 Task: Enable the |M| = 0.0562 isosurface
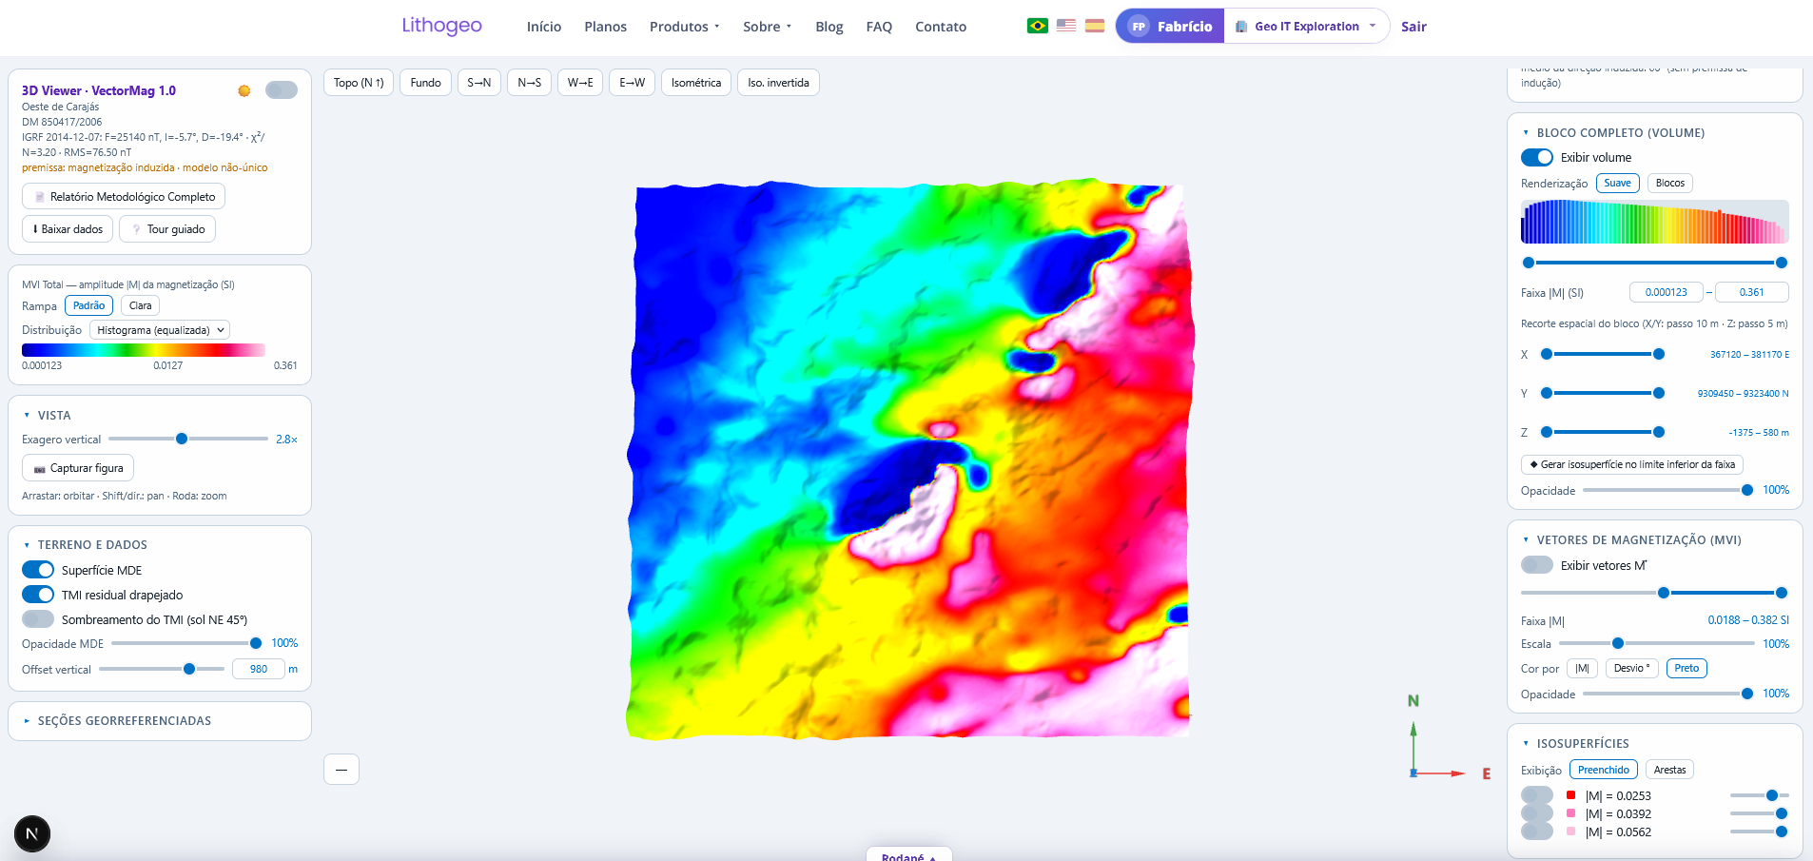point(1537,832)
